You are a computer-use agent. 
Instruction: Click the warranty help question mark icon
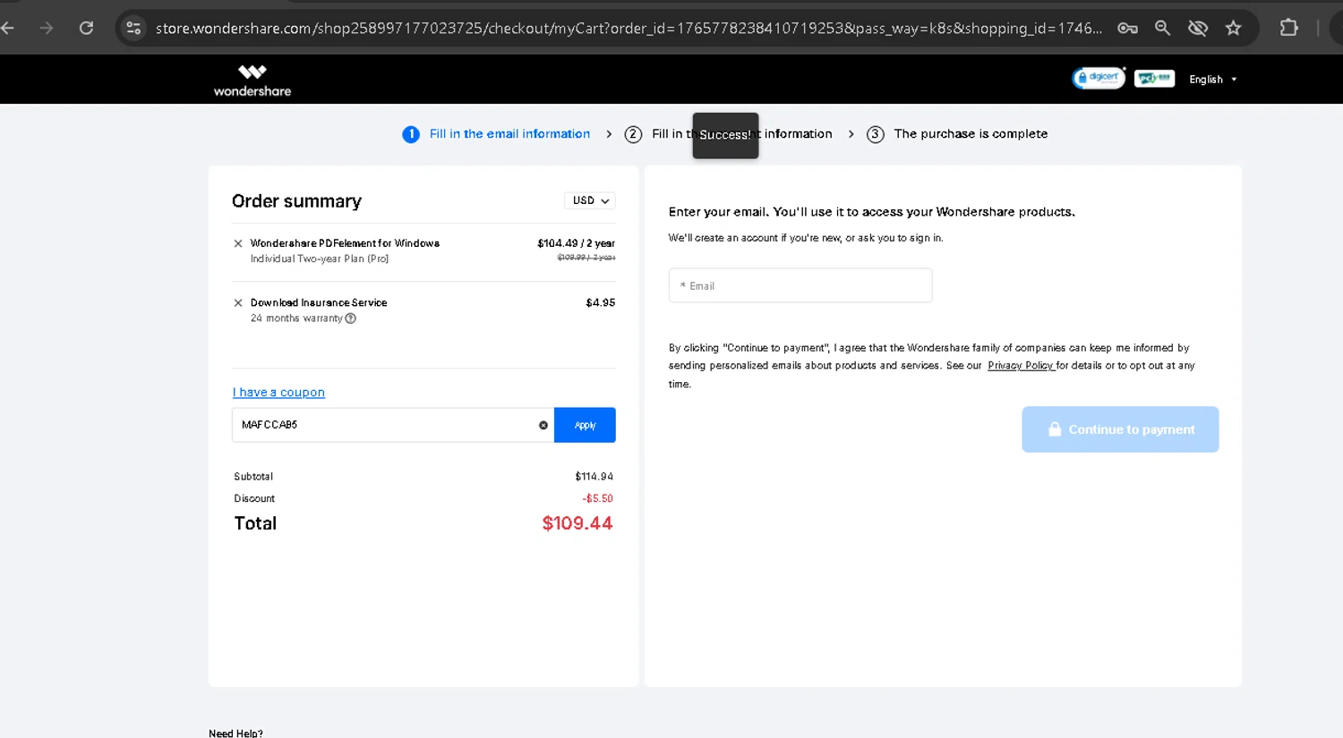click(x=351, y=318)
